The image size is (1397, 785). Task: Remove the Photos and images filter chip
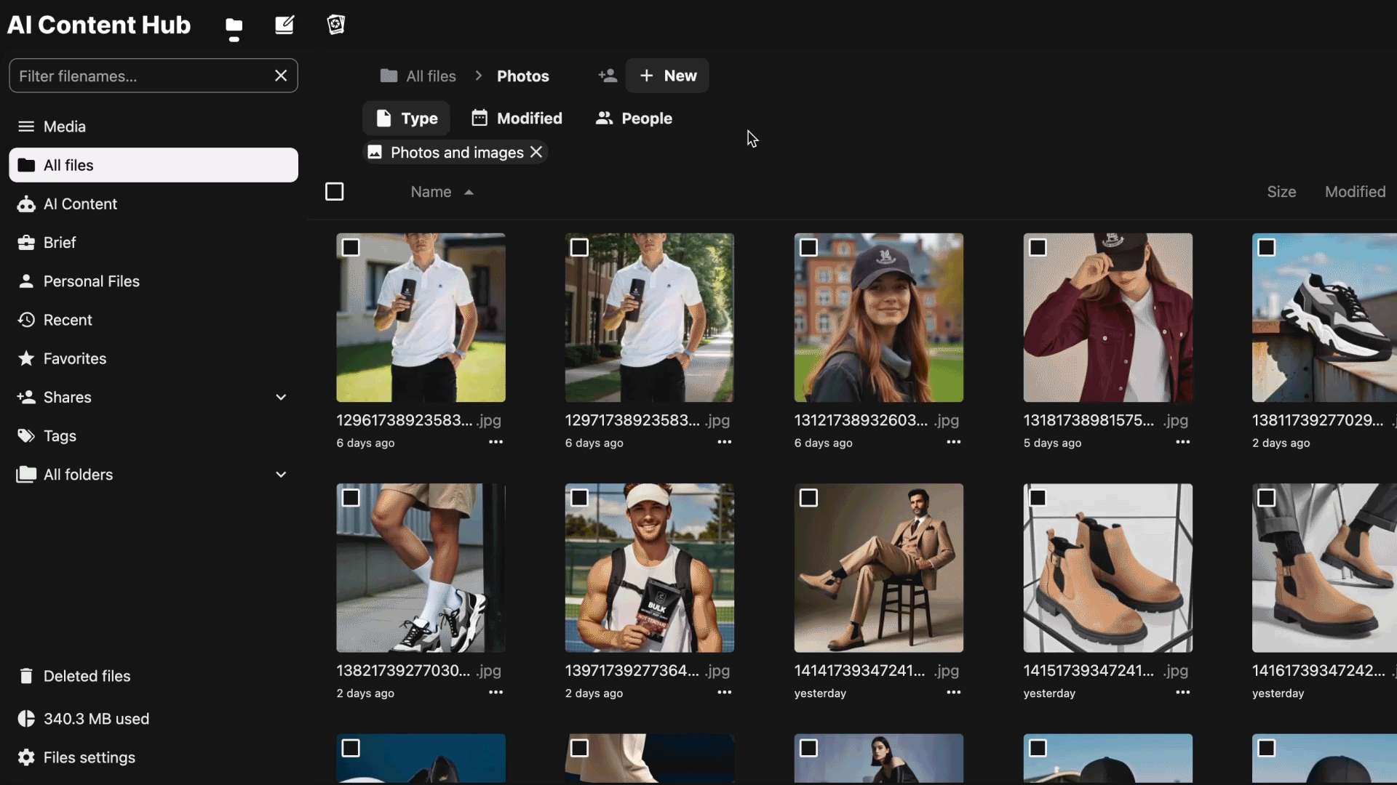(x=537, y=153)
